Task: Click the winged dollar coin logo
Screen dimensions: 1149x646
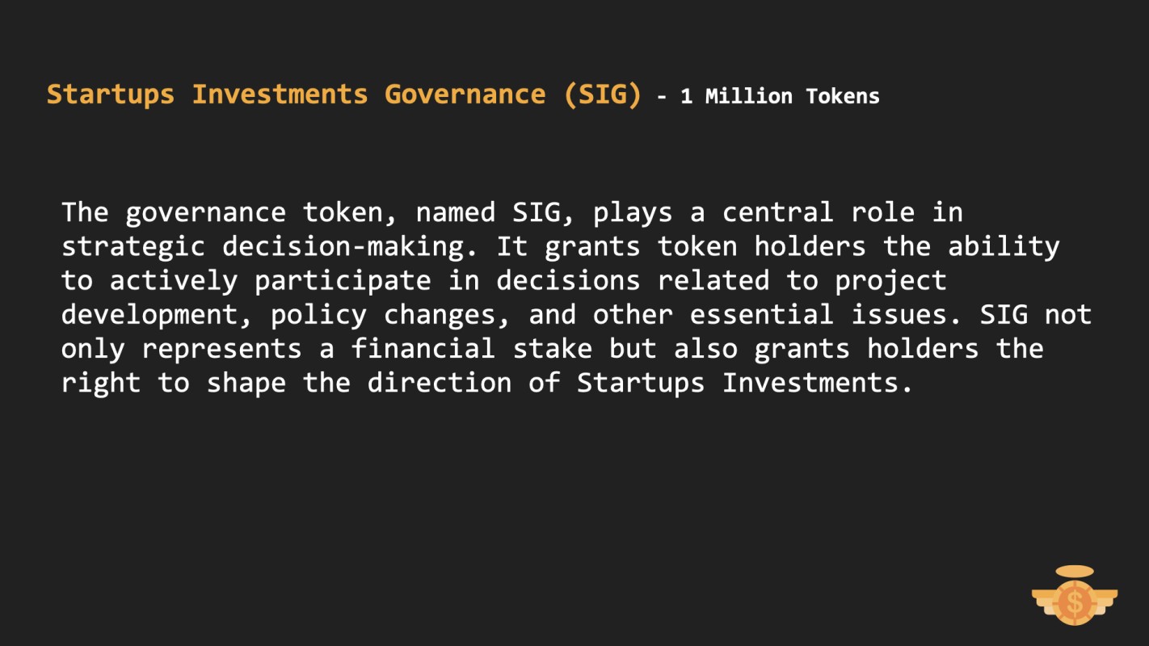Action: point(1075,595)
